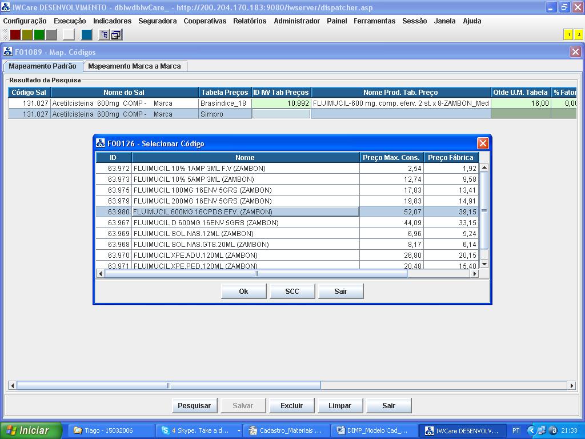Click the Excluir button
Viewport: 585px width, 439px height.
point(292,405)
